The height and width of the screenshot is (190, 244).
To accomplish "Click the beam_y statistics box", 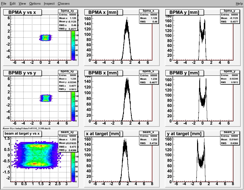I will (x=230, y=138).
